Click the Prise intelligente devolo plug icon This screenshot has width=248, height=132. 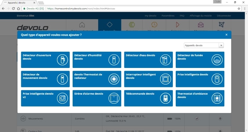217,79
